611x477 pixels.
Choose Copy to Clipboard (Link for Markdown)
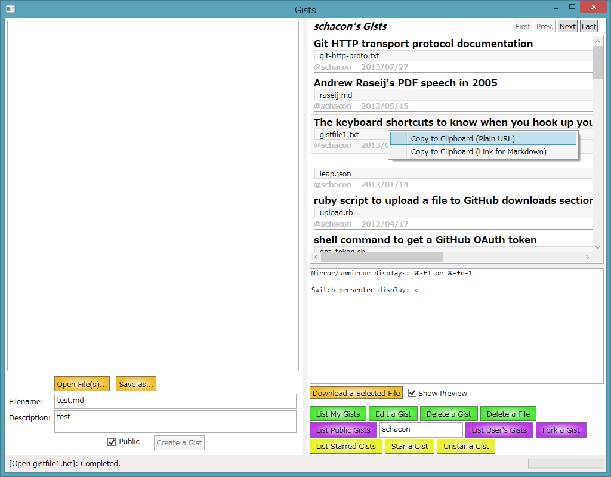click(x=483, y=152)
